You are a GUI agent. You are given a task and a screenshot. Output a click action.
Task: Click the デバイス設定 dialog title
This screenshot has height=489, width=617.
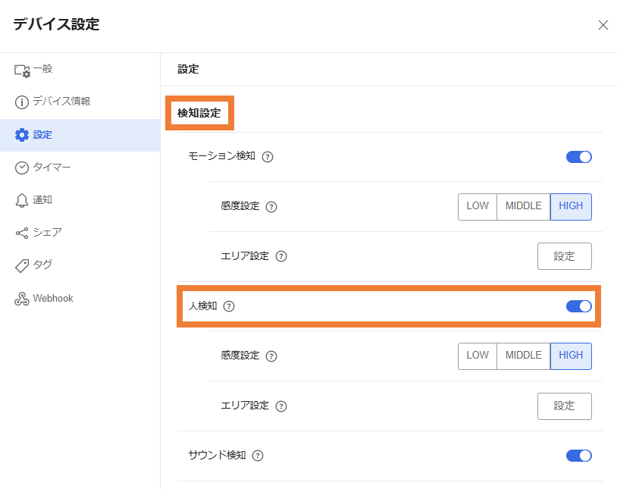click(x=56, y=24)
